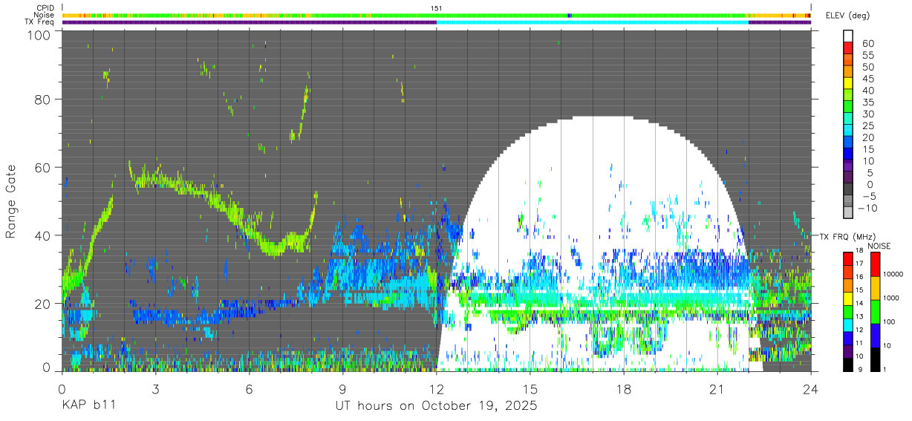Click the 1 tick on the NOISE colorbar
The image size is (912, 421).
[x=885, y=369]
